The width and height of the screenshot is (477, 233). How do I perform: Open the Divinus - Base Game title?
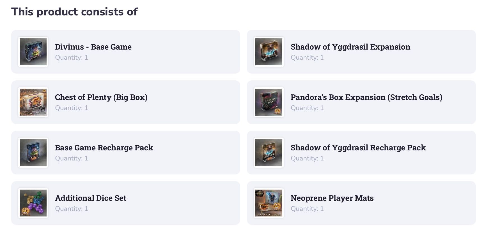[93, 47]
